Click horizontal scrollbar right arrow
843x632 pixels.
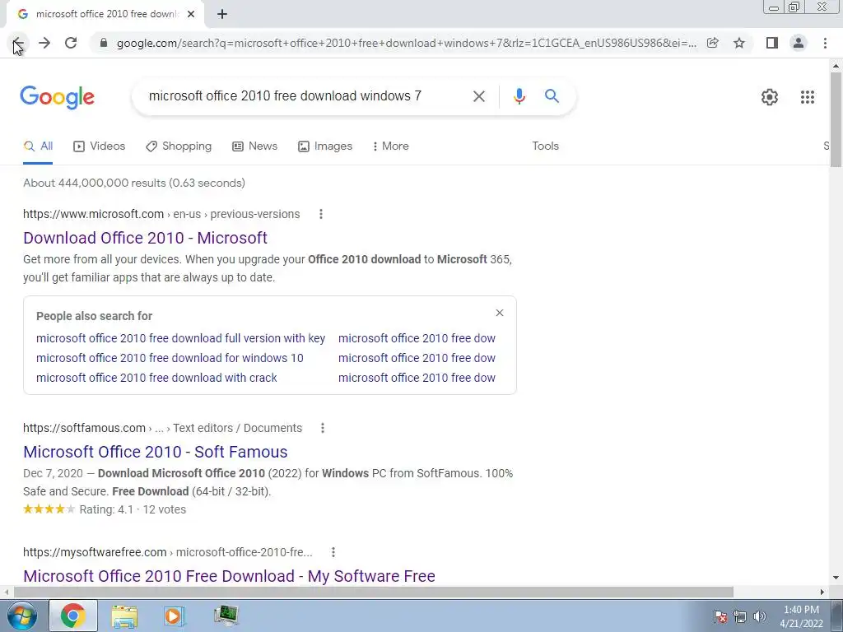point(822,592)
